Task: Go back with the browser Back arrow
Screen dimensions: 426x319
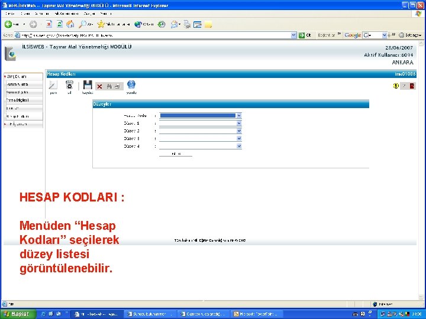Action: click(8, 24)
